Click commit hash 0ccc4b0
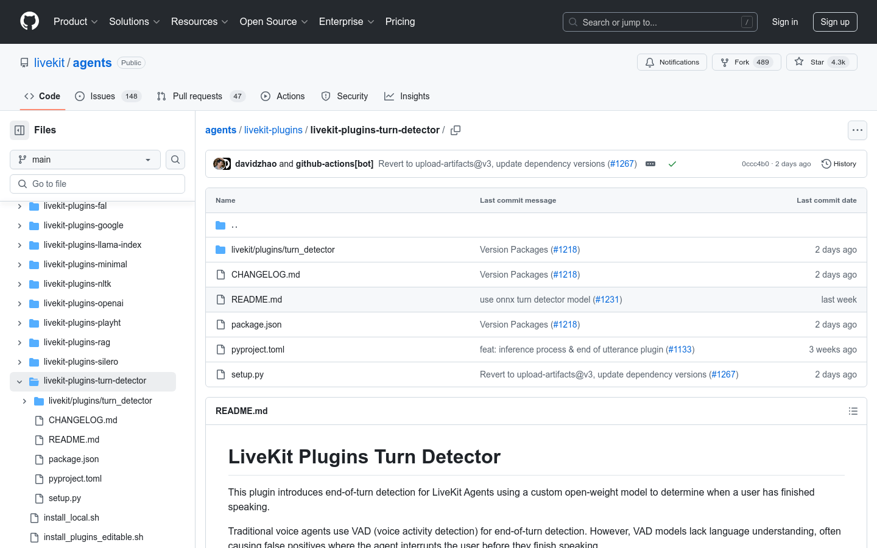This screenshot has width=877, height=548. tap(755, 164)
